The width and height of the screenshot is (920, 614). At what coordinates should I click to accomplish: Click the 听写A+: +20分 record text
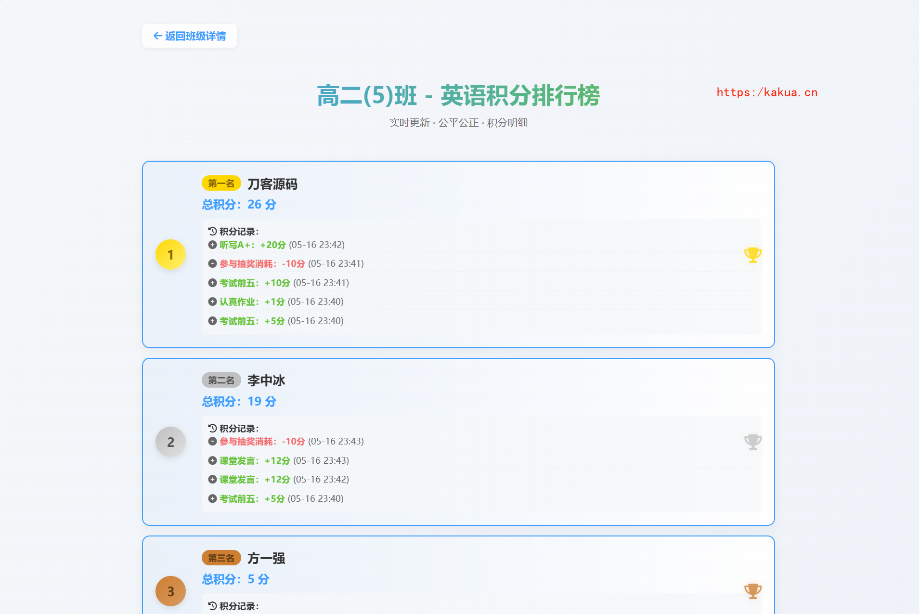click(253, 245)
